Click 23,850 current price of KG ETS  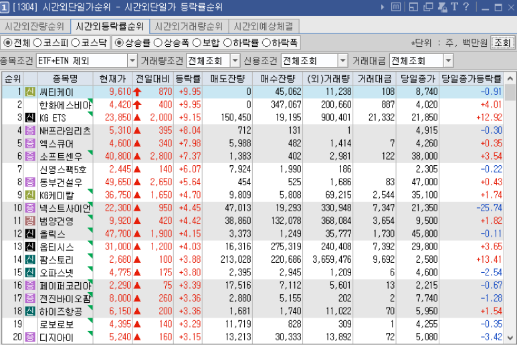pos(118,118)
